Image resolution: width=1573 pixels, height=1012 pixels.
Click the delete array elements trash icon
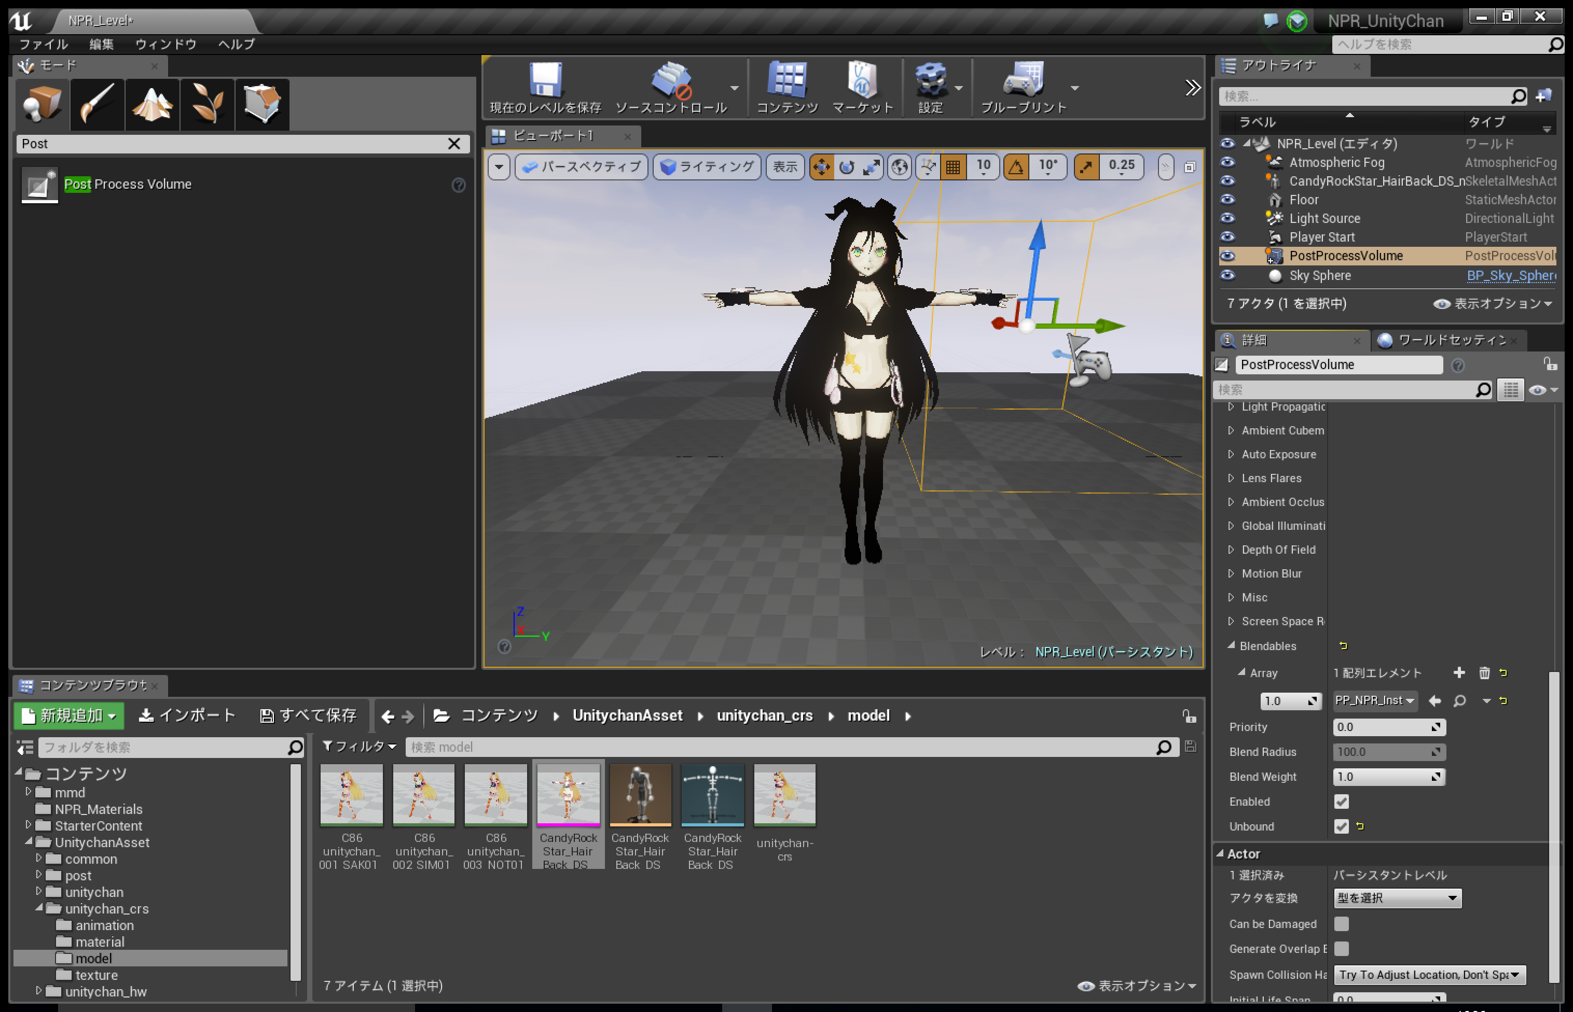coord(1484,672)
